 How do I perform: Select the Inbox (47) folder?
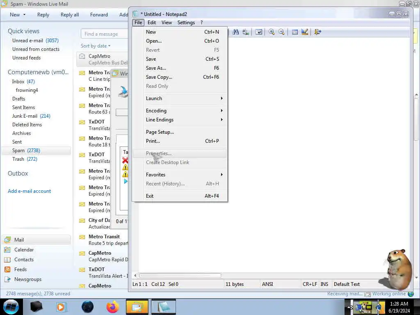[23, 82]
